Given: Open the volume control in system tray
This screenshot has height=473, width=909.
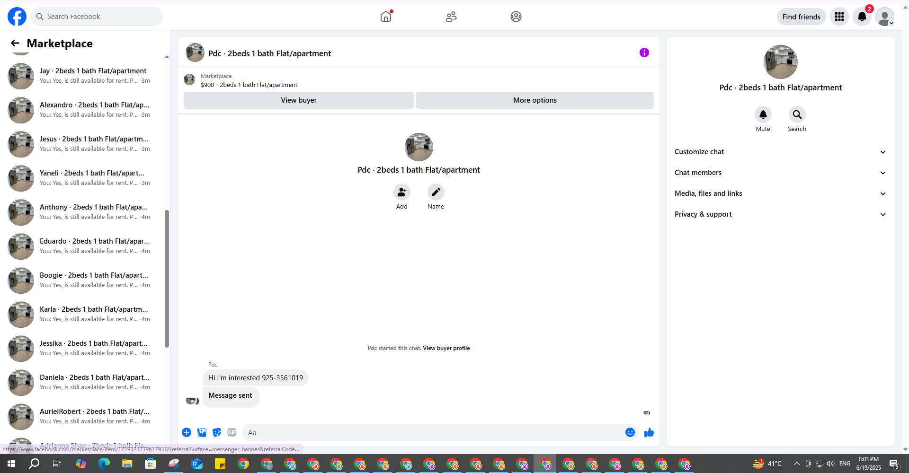Looking at the screenshot, I should coord(830,464).
